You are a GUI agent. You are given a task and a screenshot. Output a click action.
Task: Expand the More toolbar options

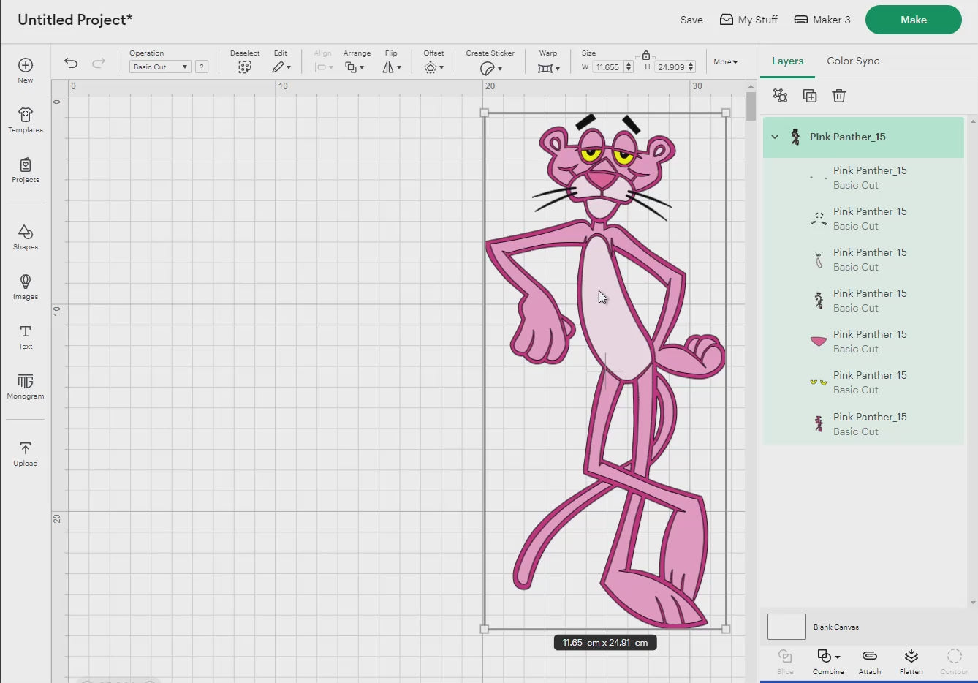coord(726,62)
